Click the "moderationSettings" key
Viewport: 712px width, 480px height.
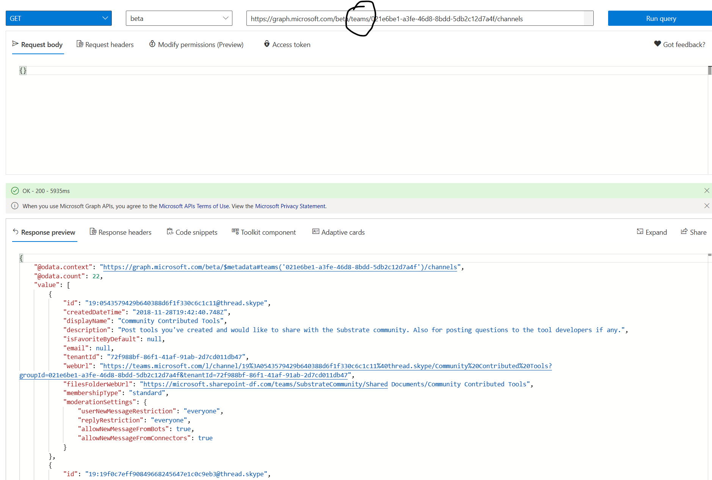(x=100, y=402)
